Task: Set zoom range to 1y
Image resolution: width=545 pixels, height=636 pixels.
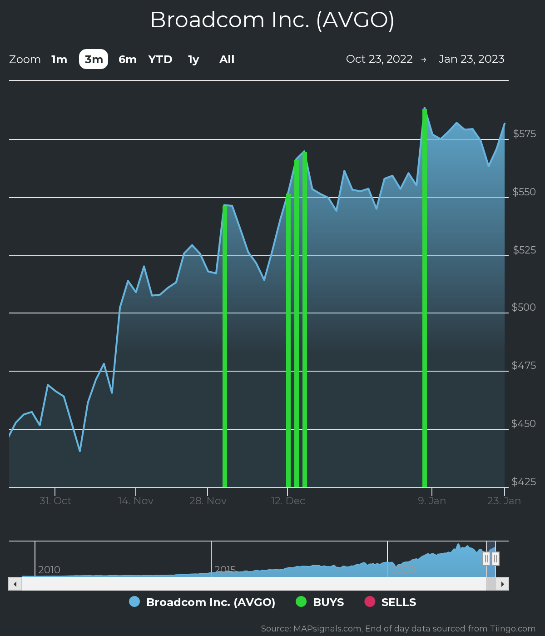Action: [x=193, y=60]
